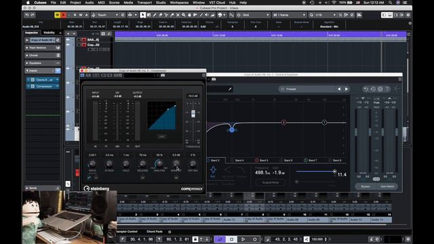Viewport: 434px width, 244px height.
Task: Open the Ozone EQ settings gear
Action: pyautogui.click(x=380, y=89)
